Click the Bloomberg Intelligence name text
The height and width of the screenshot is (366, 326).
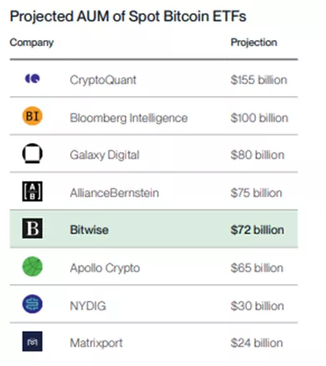(x=129, y=118)
